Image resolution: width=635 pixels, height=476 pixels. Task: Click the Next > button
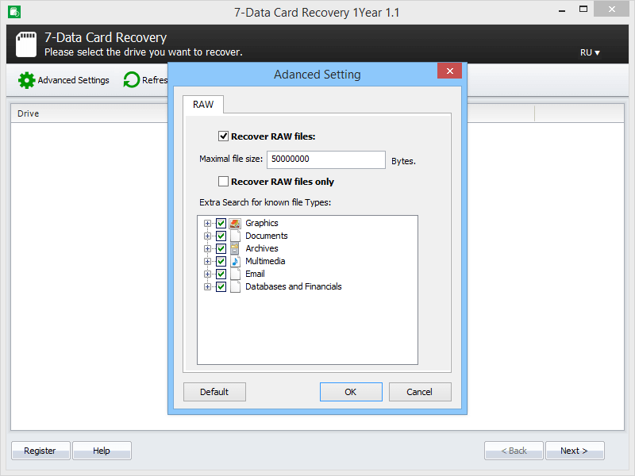pyautogui.click(x=575, y=451)
